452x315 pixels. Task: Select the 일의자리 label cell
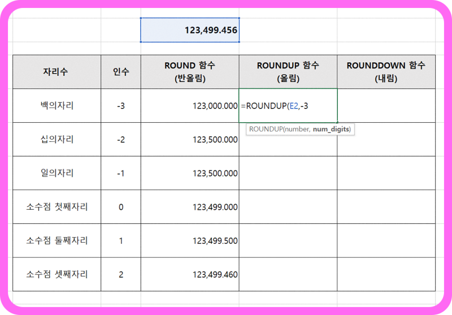point(57,173)
